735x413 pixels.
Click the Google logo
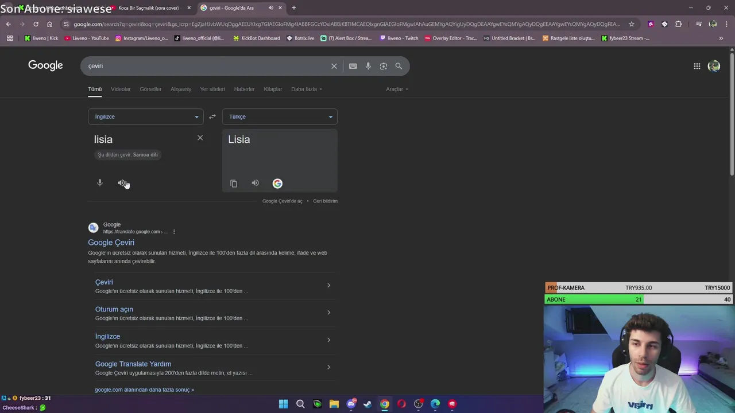pyautogui.click(x=45, y=65)
